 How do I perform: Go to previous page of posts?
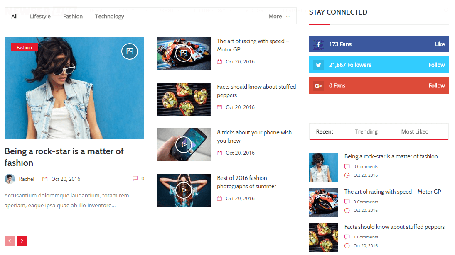click(10, 240)
